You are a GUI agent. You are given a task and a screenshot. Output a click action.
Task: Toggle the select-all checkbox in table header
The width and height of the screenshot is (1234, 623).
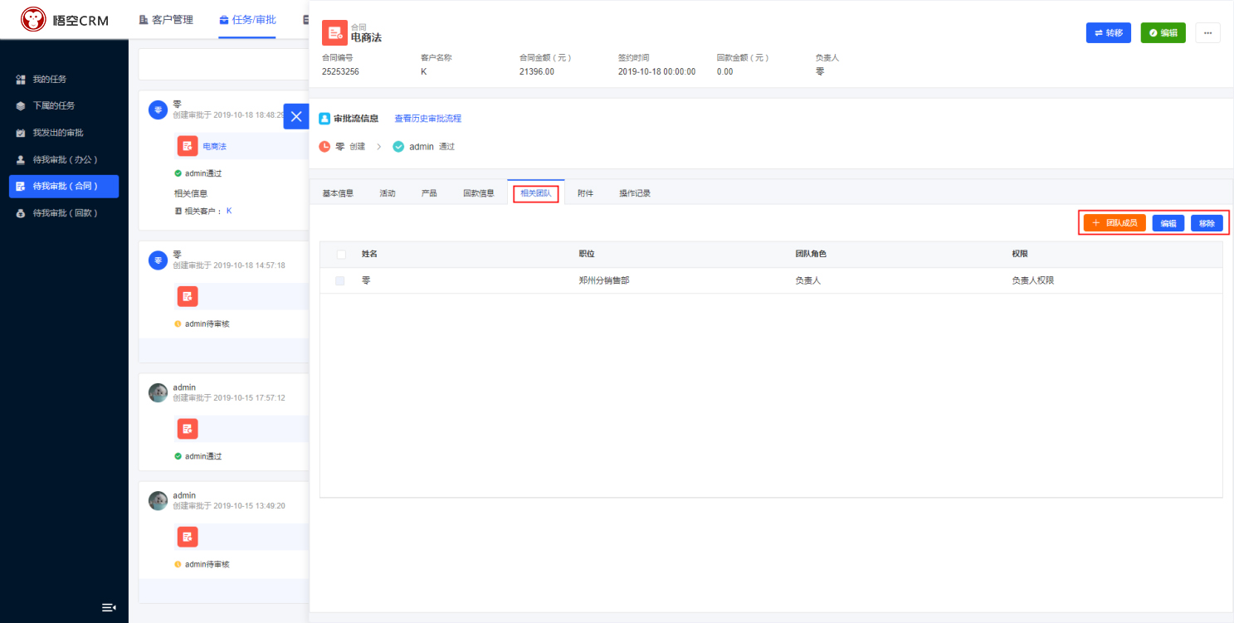pos(341,254)
